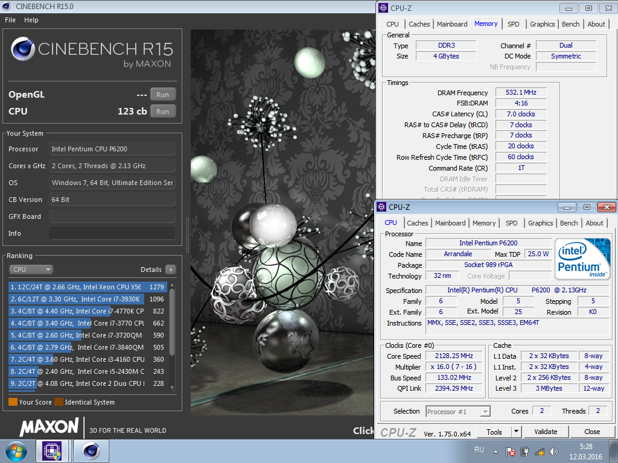Select ranking row Intel Core i7-4770K 822
618x463 pixels.
pyautogui.click(x=88, y=311)
